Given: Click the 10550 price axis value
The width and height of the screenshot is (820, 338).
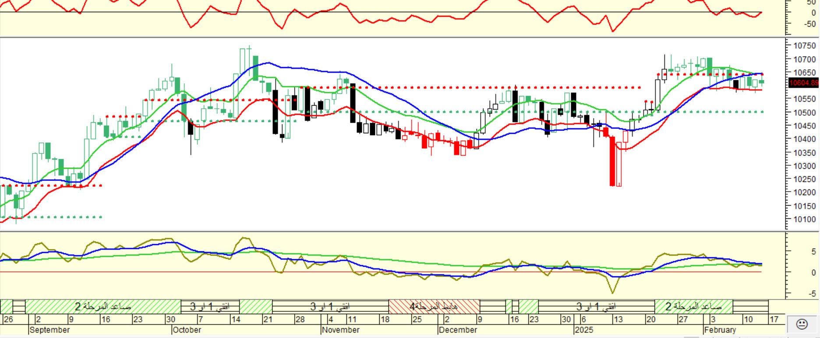Looking at the screenshot, I should [805, 99].
